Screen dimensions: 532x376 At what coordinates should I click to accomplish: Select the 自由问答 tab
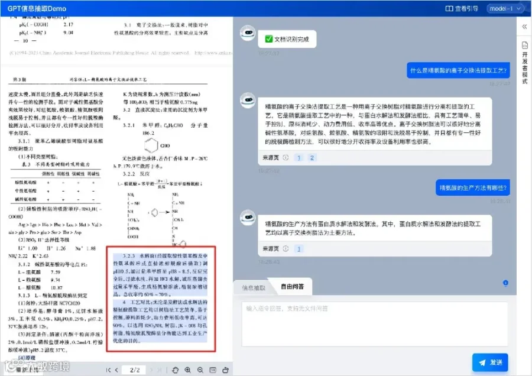pos(292,286)
